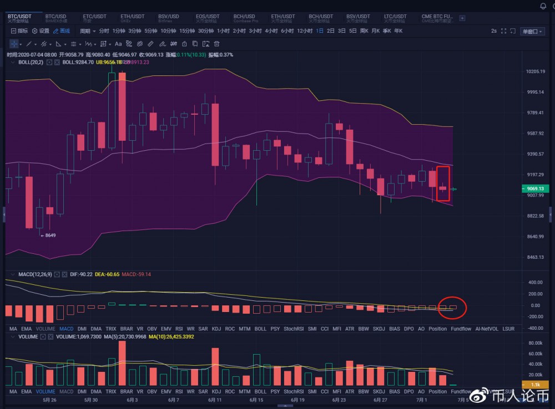The width and height of the screenshot is (555, 409).
Task: Collapse the BOLL indicator chevron
Action: tap(13, 63)
